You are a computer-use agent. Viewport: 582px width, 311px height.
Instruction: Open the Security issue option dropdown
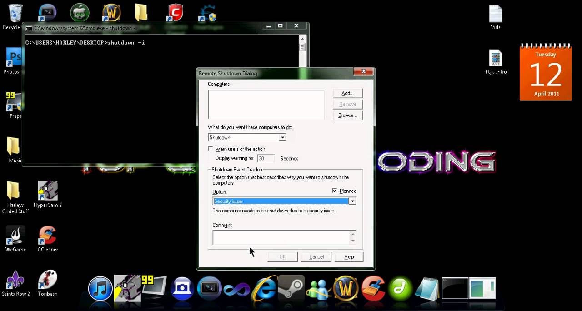click(x=352, y=201)
